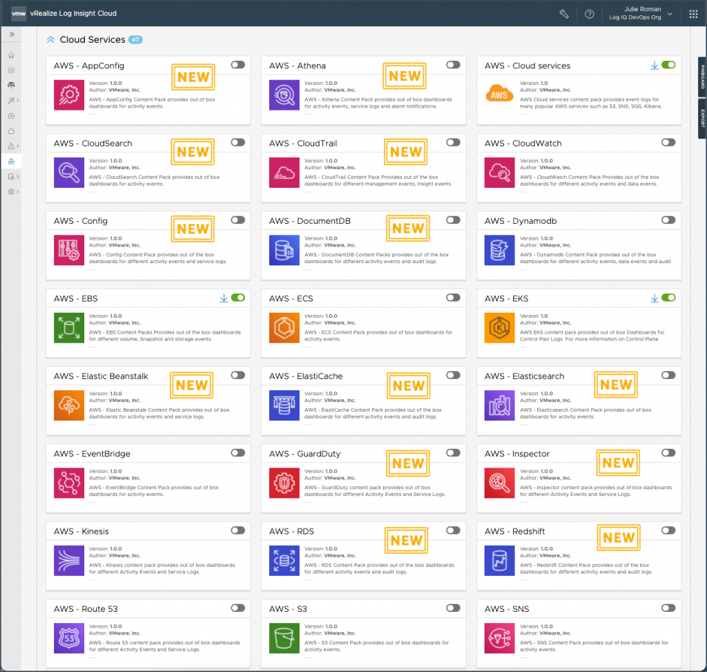
Task: Switch on AWS - CloudWatch toggle
Action: tap(668, 142)
